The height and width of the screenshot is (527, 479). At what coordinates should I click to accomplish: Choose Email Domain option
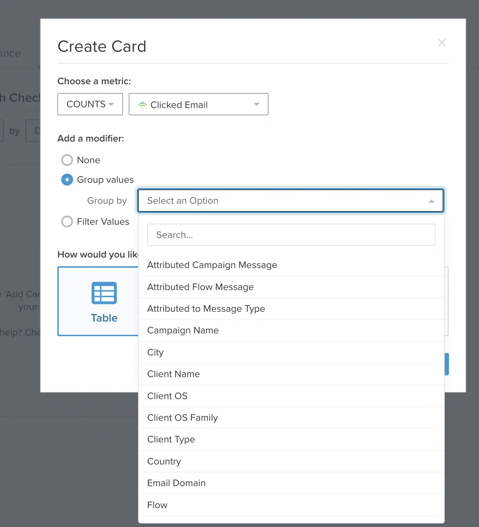[291, 483]
